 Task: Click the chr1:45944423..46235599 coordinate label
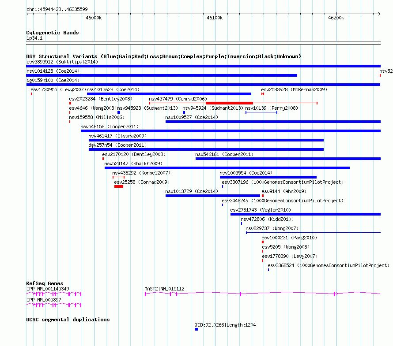pyautogui.click(x=57, y=9)
